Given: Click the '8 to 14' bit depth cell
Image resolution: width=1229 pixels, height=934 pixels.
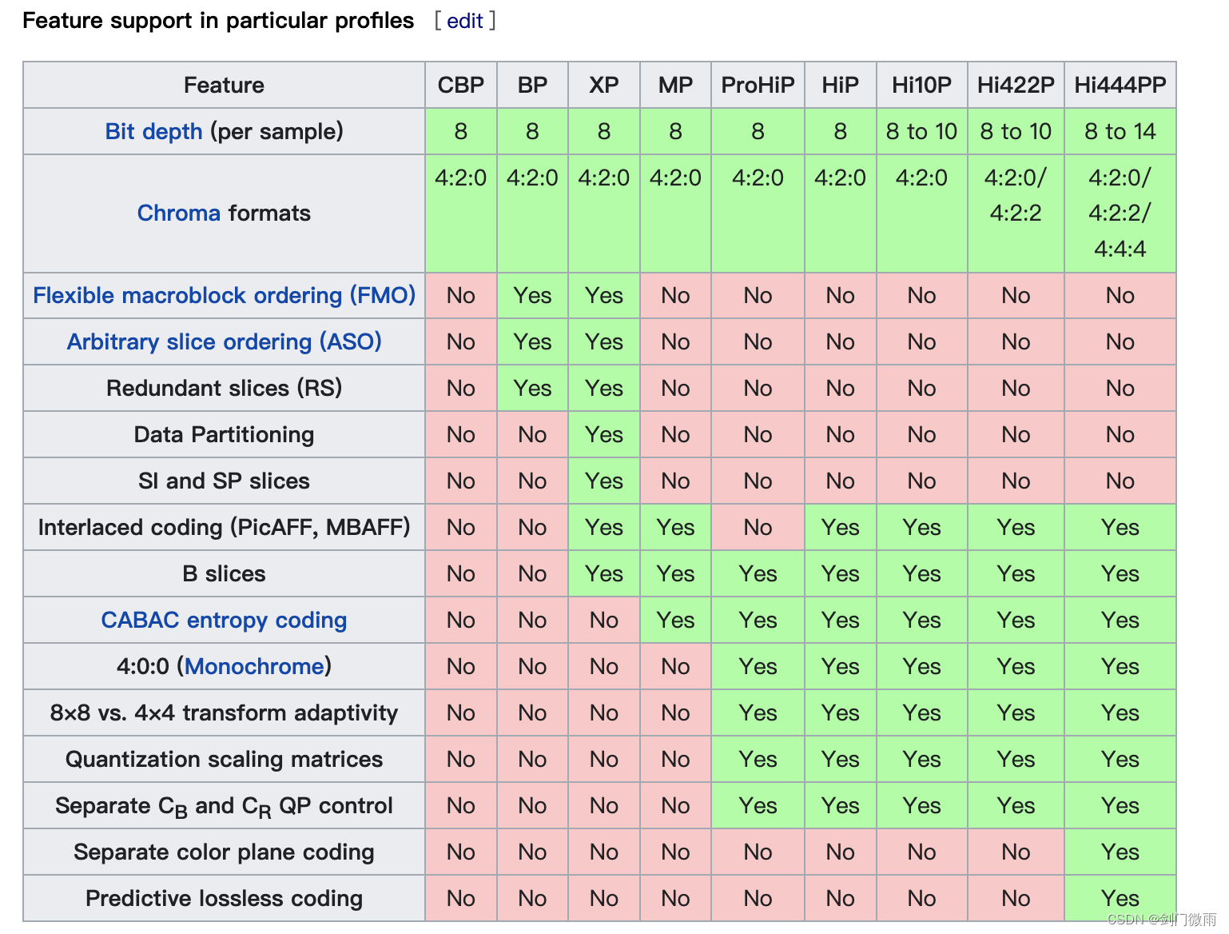Looking at the screenshot, I should coord(1120,131).
